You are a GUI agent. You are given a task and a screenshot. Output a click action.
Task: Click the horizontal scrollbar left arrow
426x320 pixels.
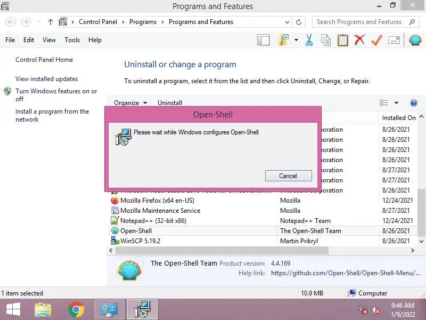pyautogui.click(x=111, y=251)
